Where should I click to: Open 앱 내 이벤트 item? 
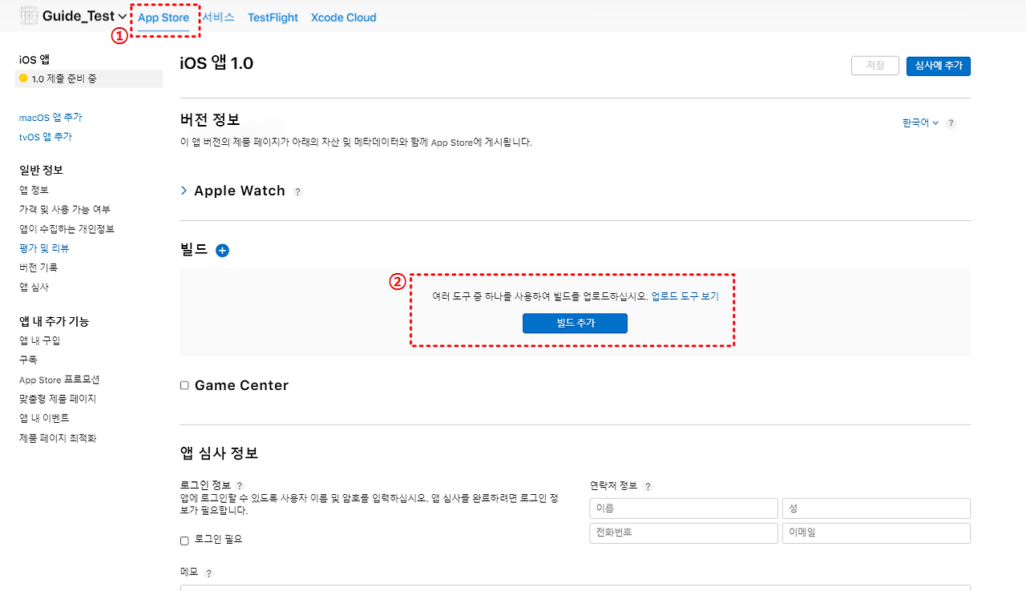point(44,418)
